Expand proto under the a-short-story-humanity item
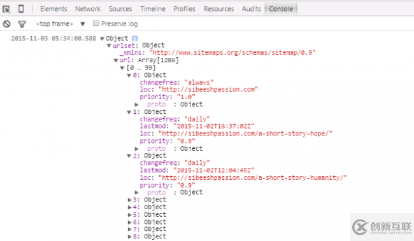414x241 pixels. click(136, 193)
